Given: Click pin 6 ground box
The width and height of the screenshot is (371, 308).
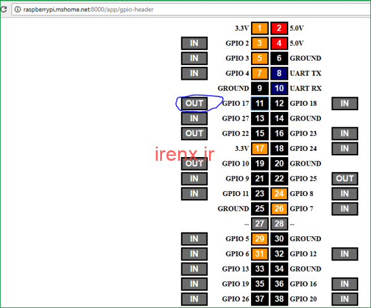Looking at the screenshot, I should click(279, 58).
